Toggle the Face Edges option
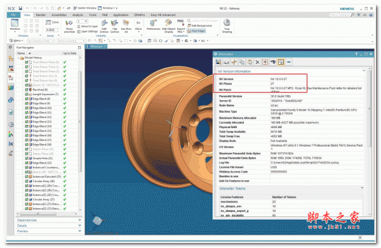This screenshot has width=381, height=248. click(197, 31)
